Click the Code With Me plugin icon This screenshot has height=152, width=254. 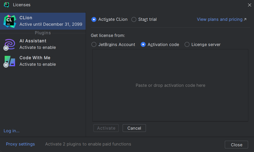tap(10, 61)
